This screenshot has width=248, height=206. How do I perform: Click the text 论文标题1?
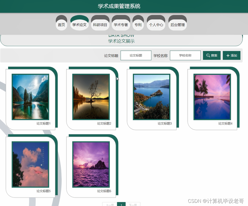[x=43, y=124]
